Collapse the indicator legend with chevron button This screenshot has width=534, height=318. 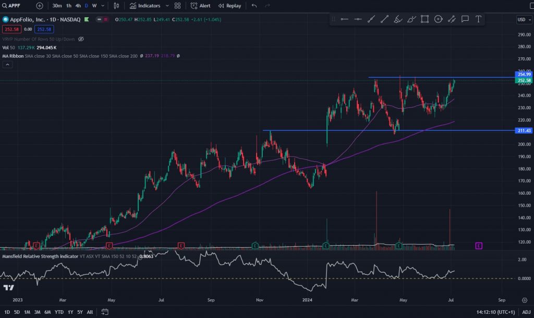[7, 65]
